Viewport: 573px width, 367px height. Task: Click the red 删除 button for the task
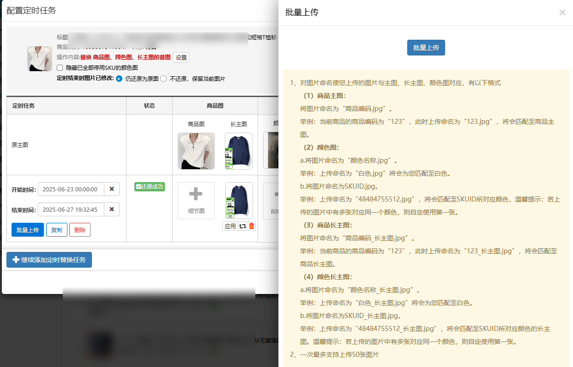80,230
